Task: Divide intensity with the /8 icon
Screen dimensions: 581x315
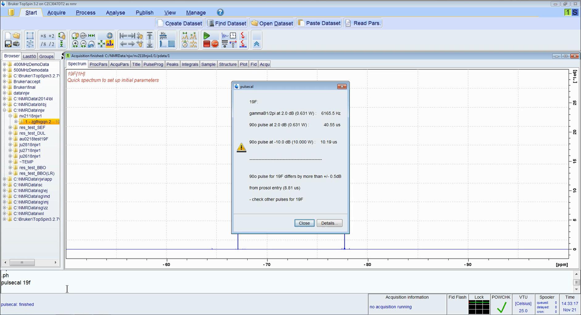Action: pos(43,44)
